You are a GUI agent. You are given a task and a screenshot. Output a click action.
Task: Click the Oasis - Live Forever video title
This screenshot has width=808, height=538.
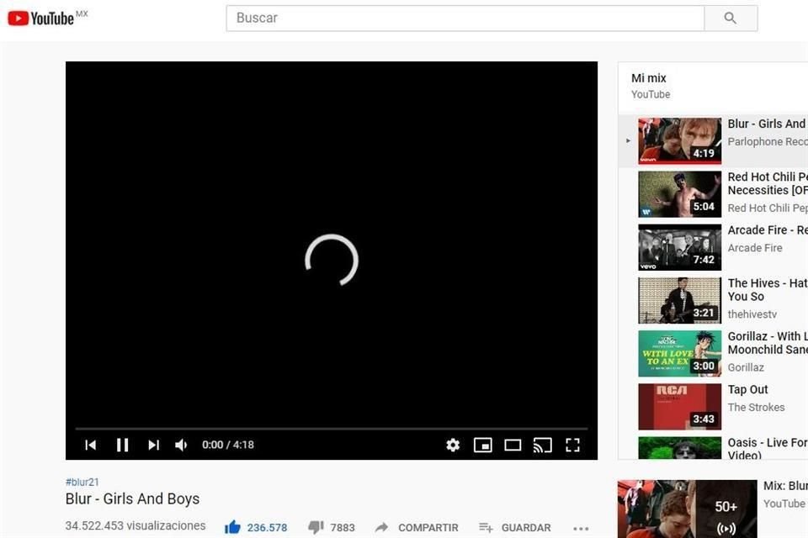(x=768, y=448)
